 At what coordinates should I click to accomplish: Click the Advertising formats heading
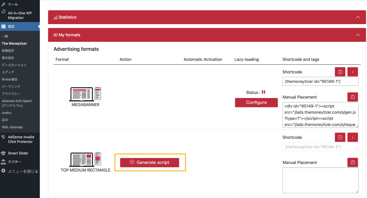click(76, 49)
